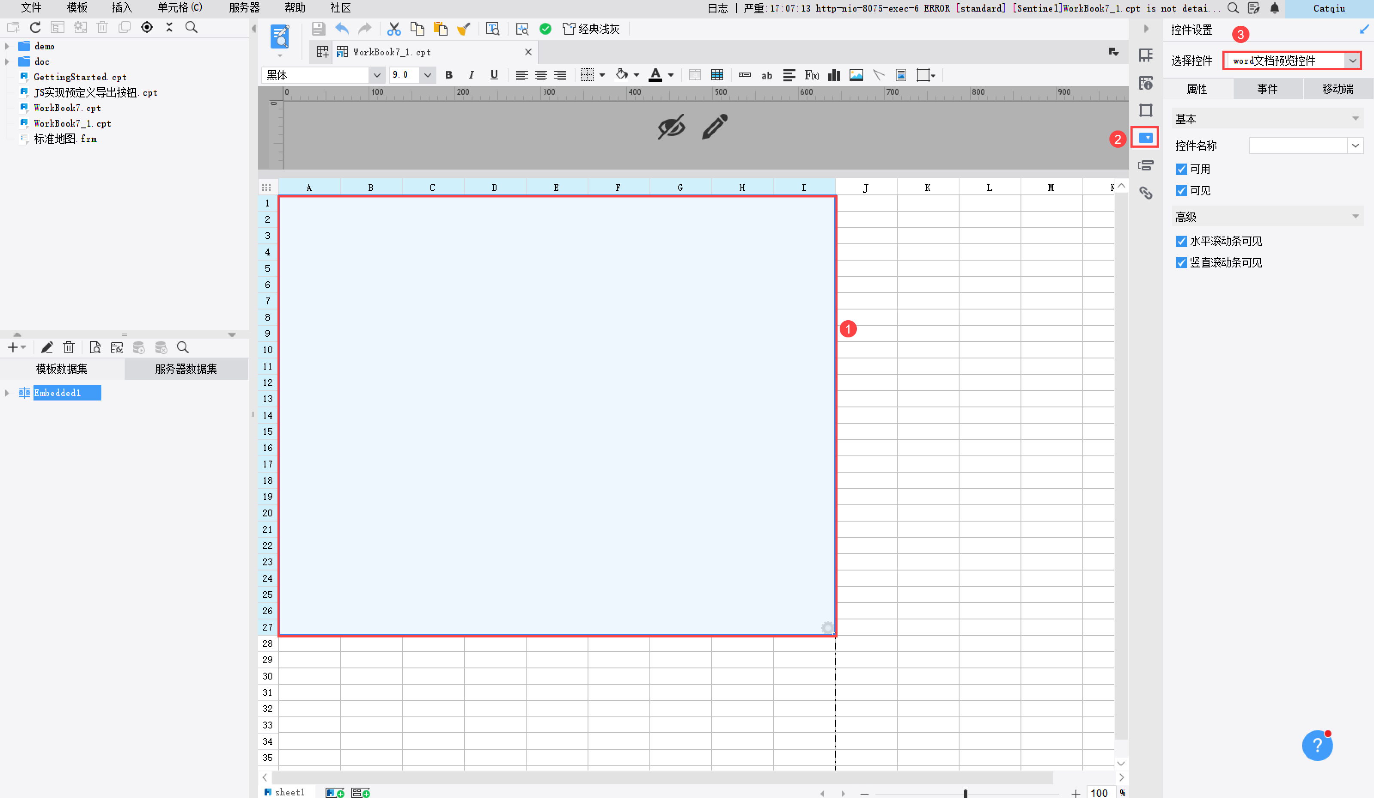
Task: Click the insert image icon
Action: coord(856,75)
